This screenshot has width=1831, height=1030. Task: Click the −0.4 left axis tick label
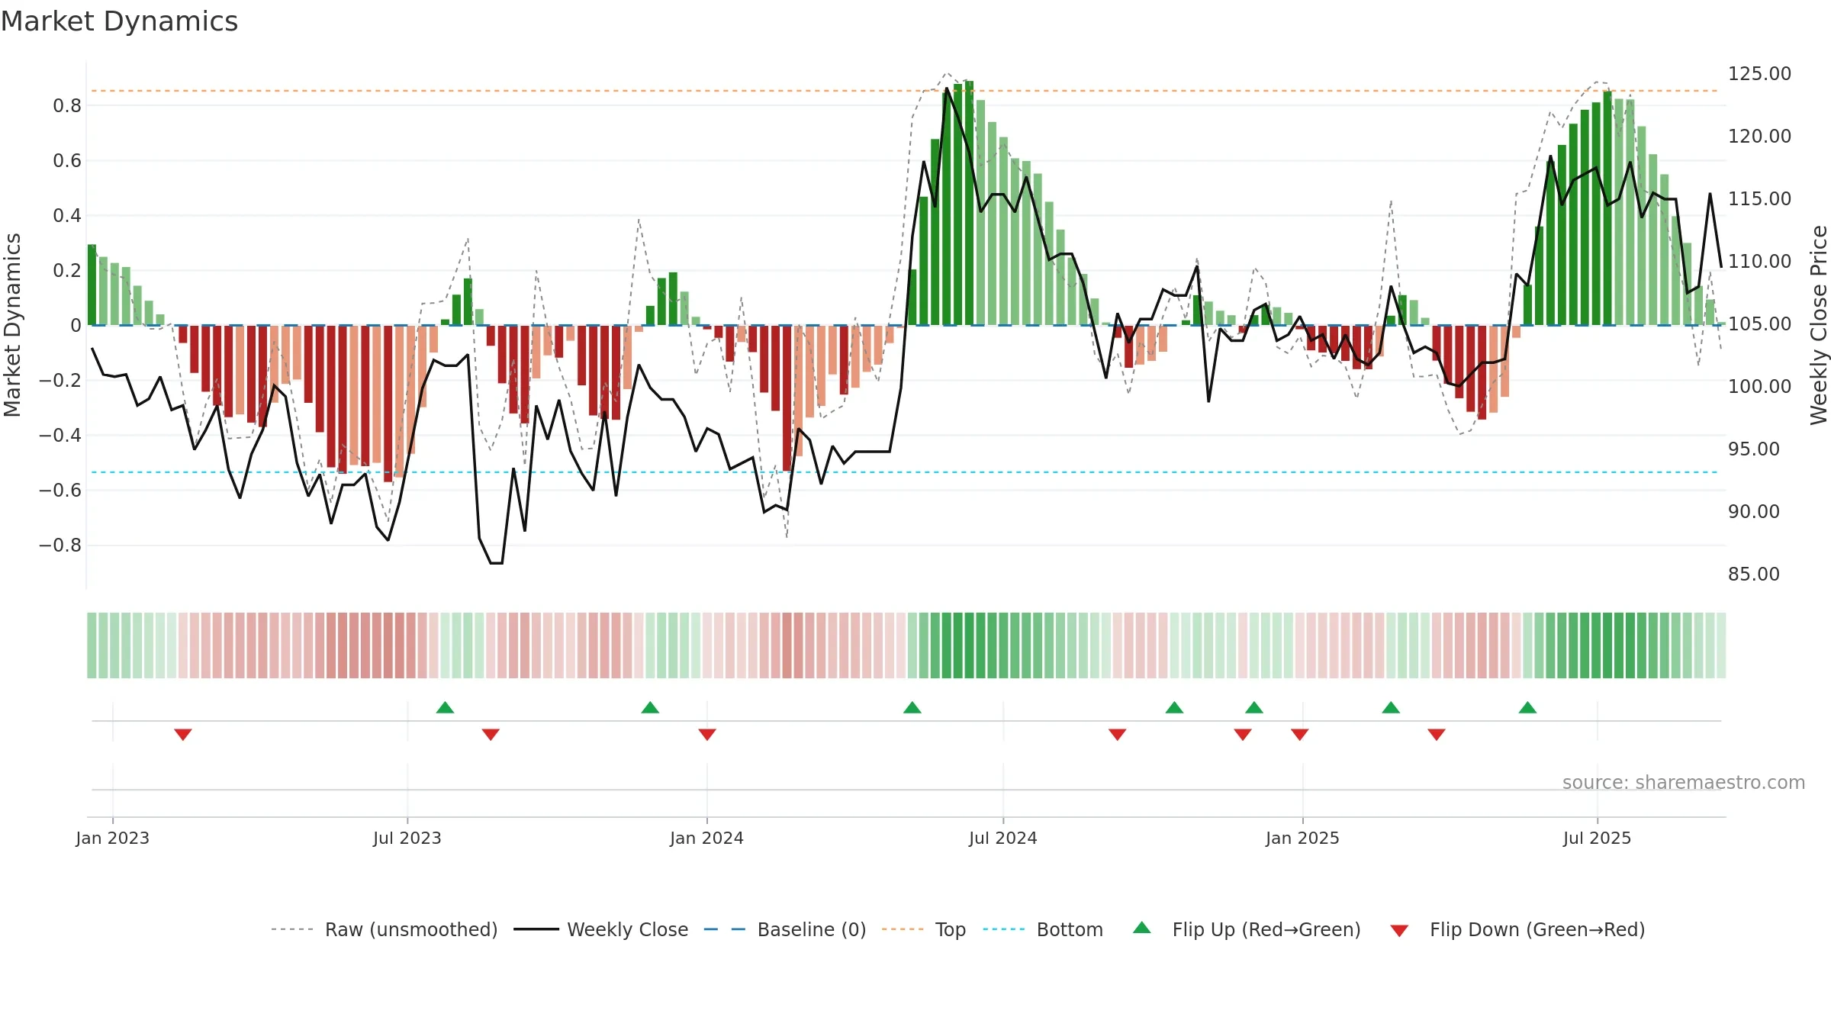60,435
